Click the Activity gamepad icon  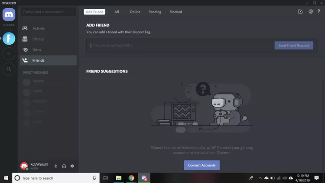point(25,28)
